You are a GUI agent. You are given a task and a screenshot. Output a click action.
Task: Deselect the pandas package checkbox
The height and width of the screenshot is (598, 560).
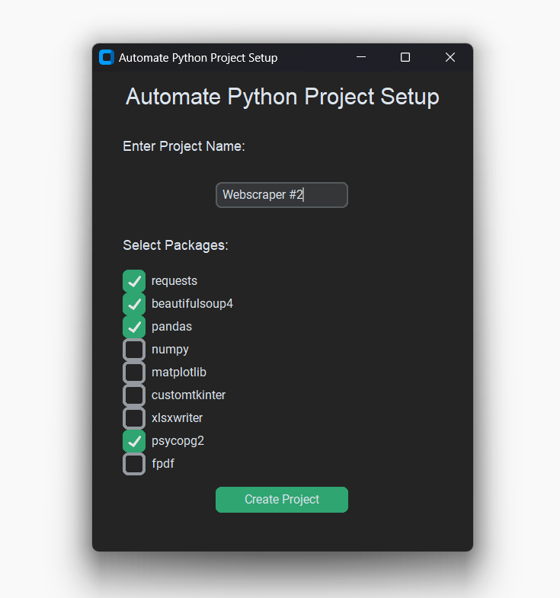click(134, 327)
